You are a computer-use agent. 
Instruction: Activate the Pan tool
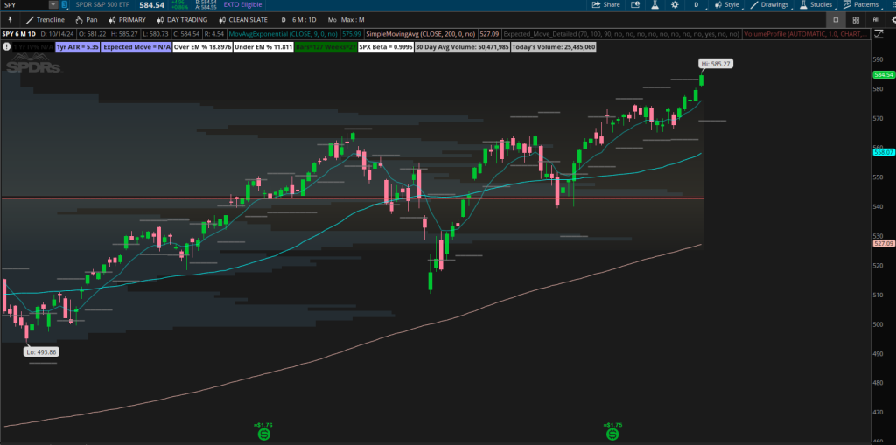(x=87, y=19)
